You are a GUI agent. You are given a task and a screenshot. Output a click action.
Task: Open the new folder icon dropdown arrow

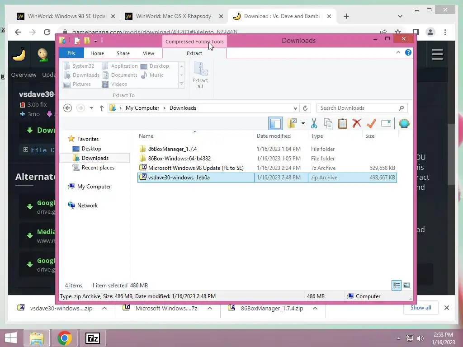[303, 123]
